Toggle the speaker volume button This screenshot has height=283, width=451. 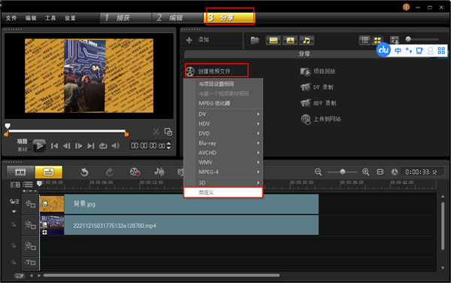pos(115,146)
